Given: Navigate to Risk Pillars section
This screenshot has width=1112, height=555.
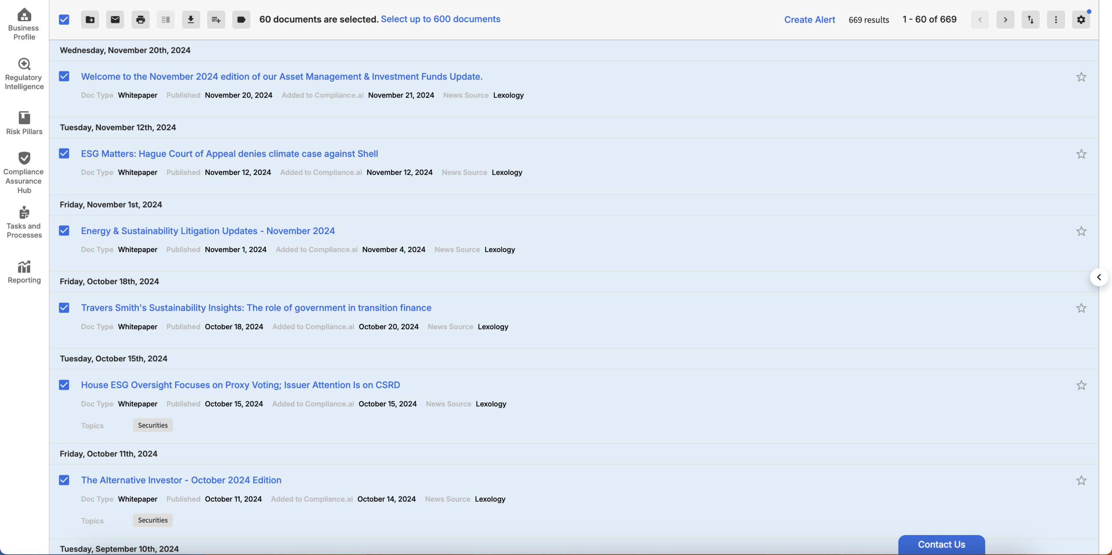Looking at the screenshot, I should [24, 123].
